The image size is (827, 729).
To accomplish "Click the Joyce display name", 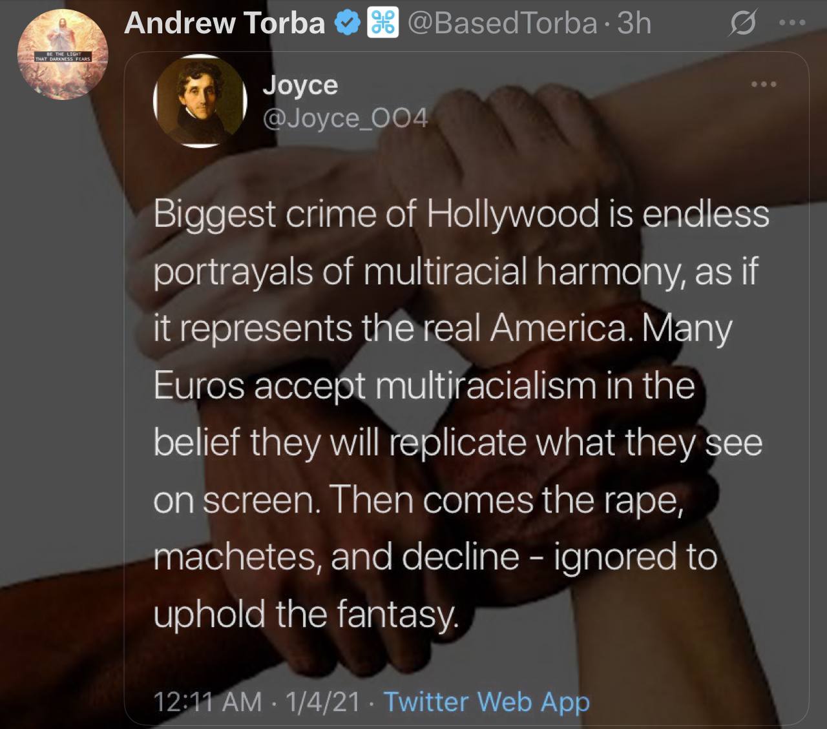I will click(300, 85).
